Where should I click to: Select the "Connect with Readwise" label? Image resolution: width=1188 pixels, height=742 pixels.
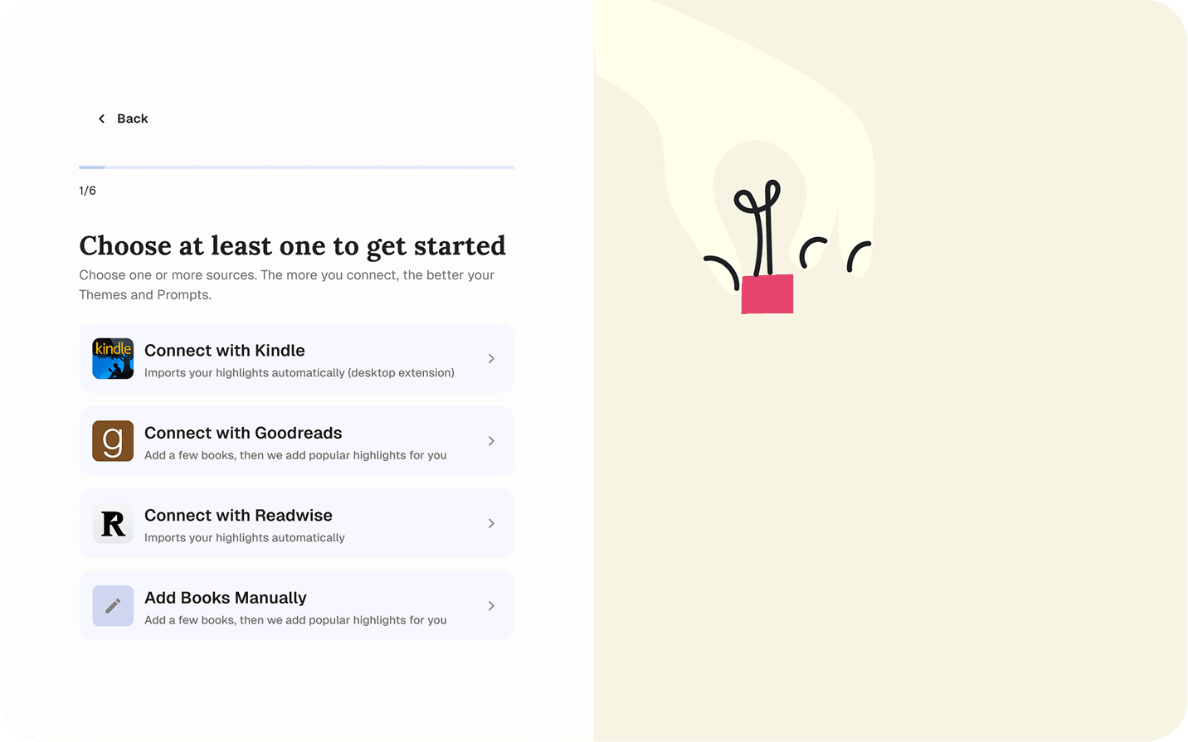point(238,515)
